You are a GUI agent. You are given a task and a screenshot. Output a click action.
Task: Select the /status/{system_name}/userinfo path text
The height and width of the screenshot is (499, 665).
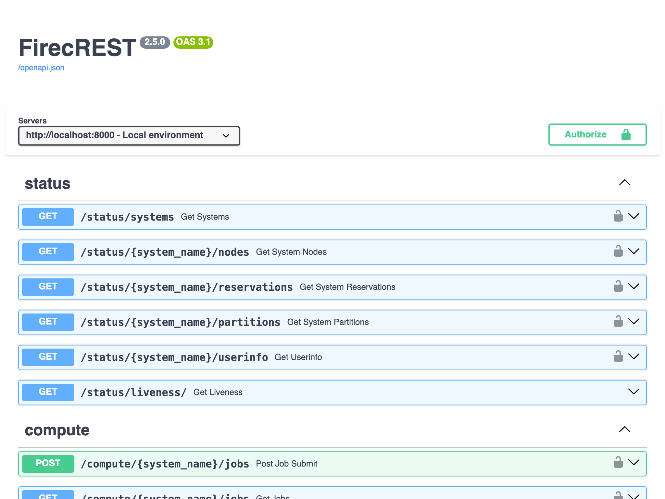[x=174, y=357]
